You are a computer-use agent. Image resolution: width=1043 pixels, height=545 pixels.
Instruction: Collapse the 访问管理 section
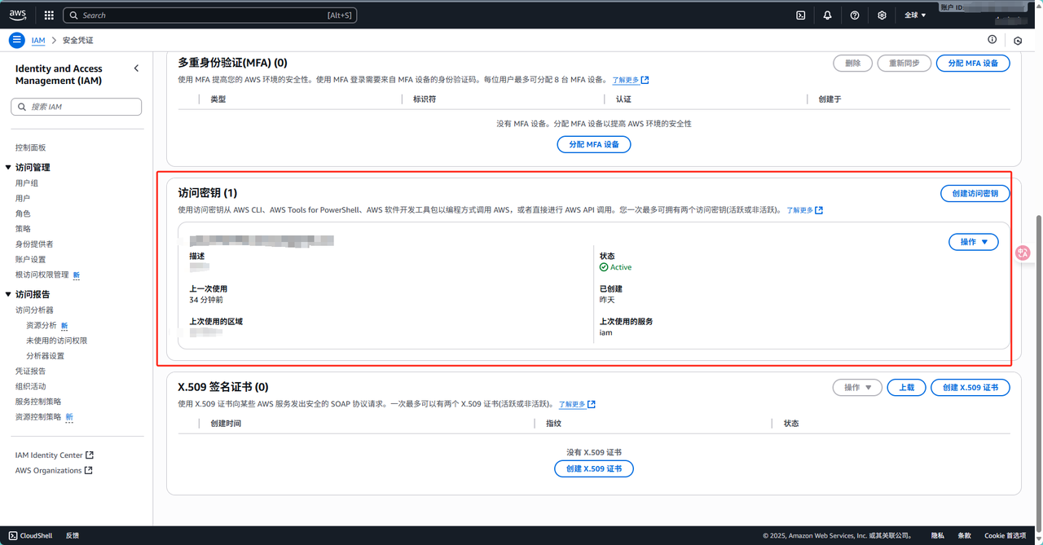click(x=8, y=167)
